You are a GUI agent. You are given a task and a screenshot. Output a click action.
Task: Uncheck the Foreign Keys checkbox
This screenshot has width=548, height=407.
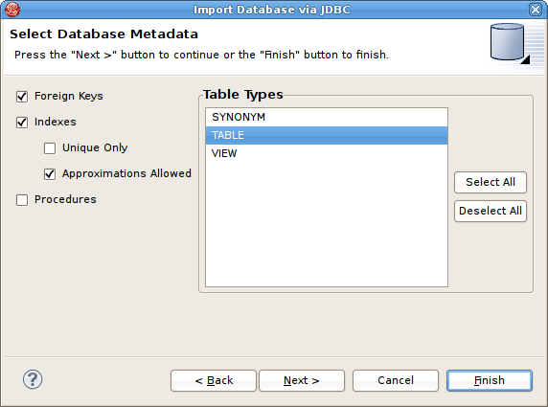pos(22,97)
